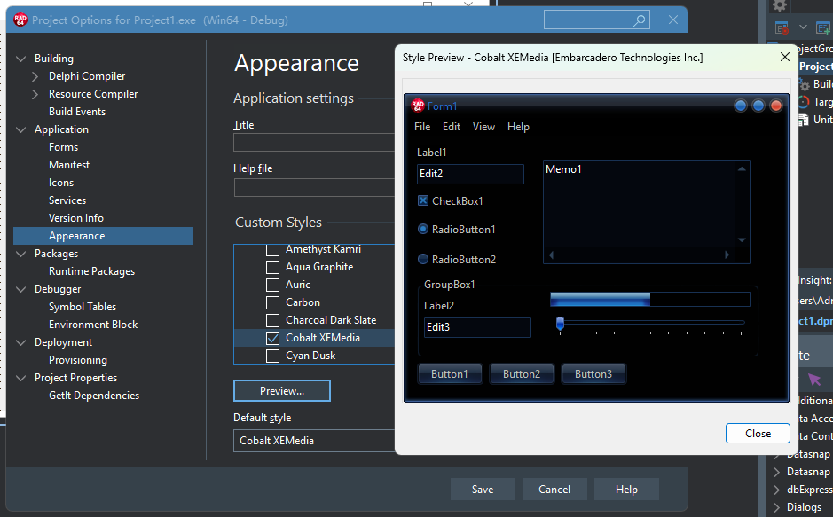This screenshot has width=833, height=517.
Task: Click the blue progress bar in GroupBox1
Action: [650, 300]
